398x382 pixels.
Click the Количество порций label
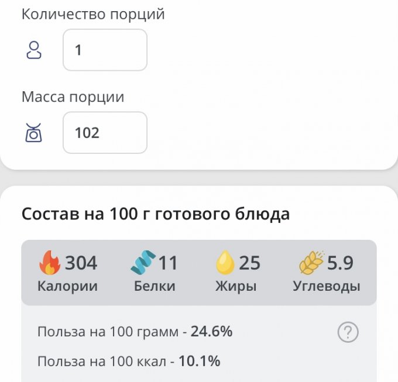click(93, 14)
